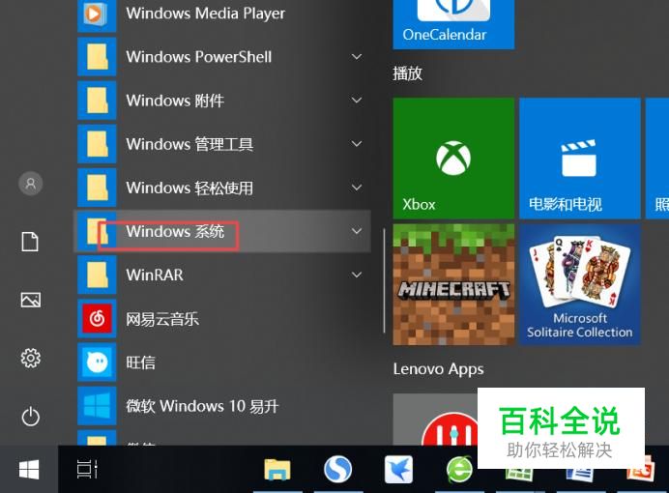Open the user account icon
The image size is (669, 493).
[30, 184]
